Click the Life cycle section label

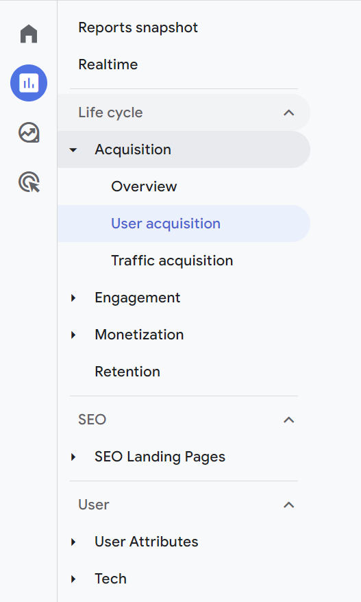tap(110, 112)
